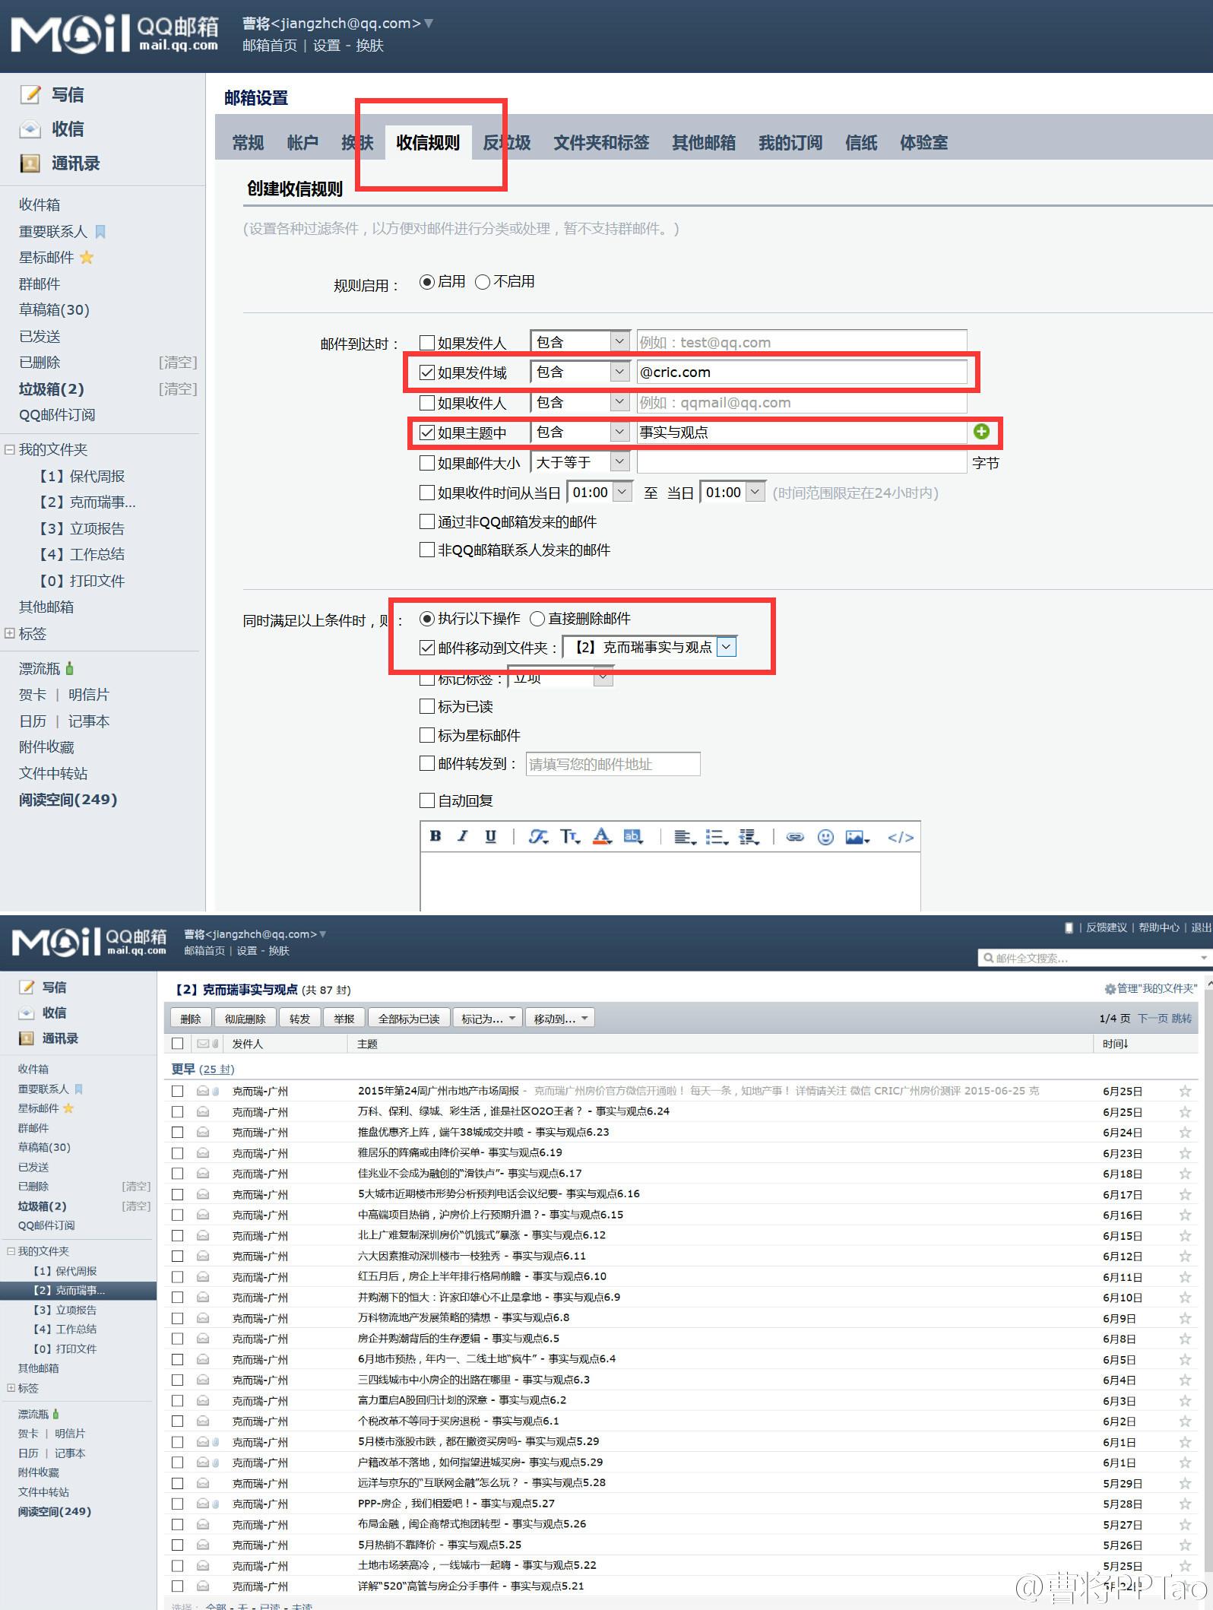Switch to the 文件夹和标签 tab
The height and width of the screenshot is (1610, 1213).
[x=601, y=143]
